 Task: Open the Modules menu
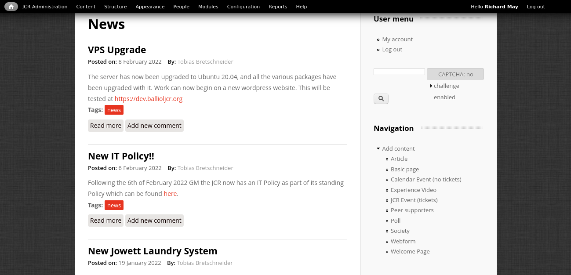pos(208,6)
